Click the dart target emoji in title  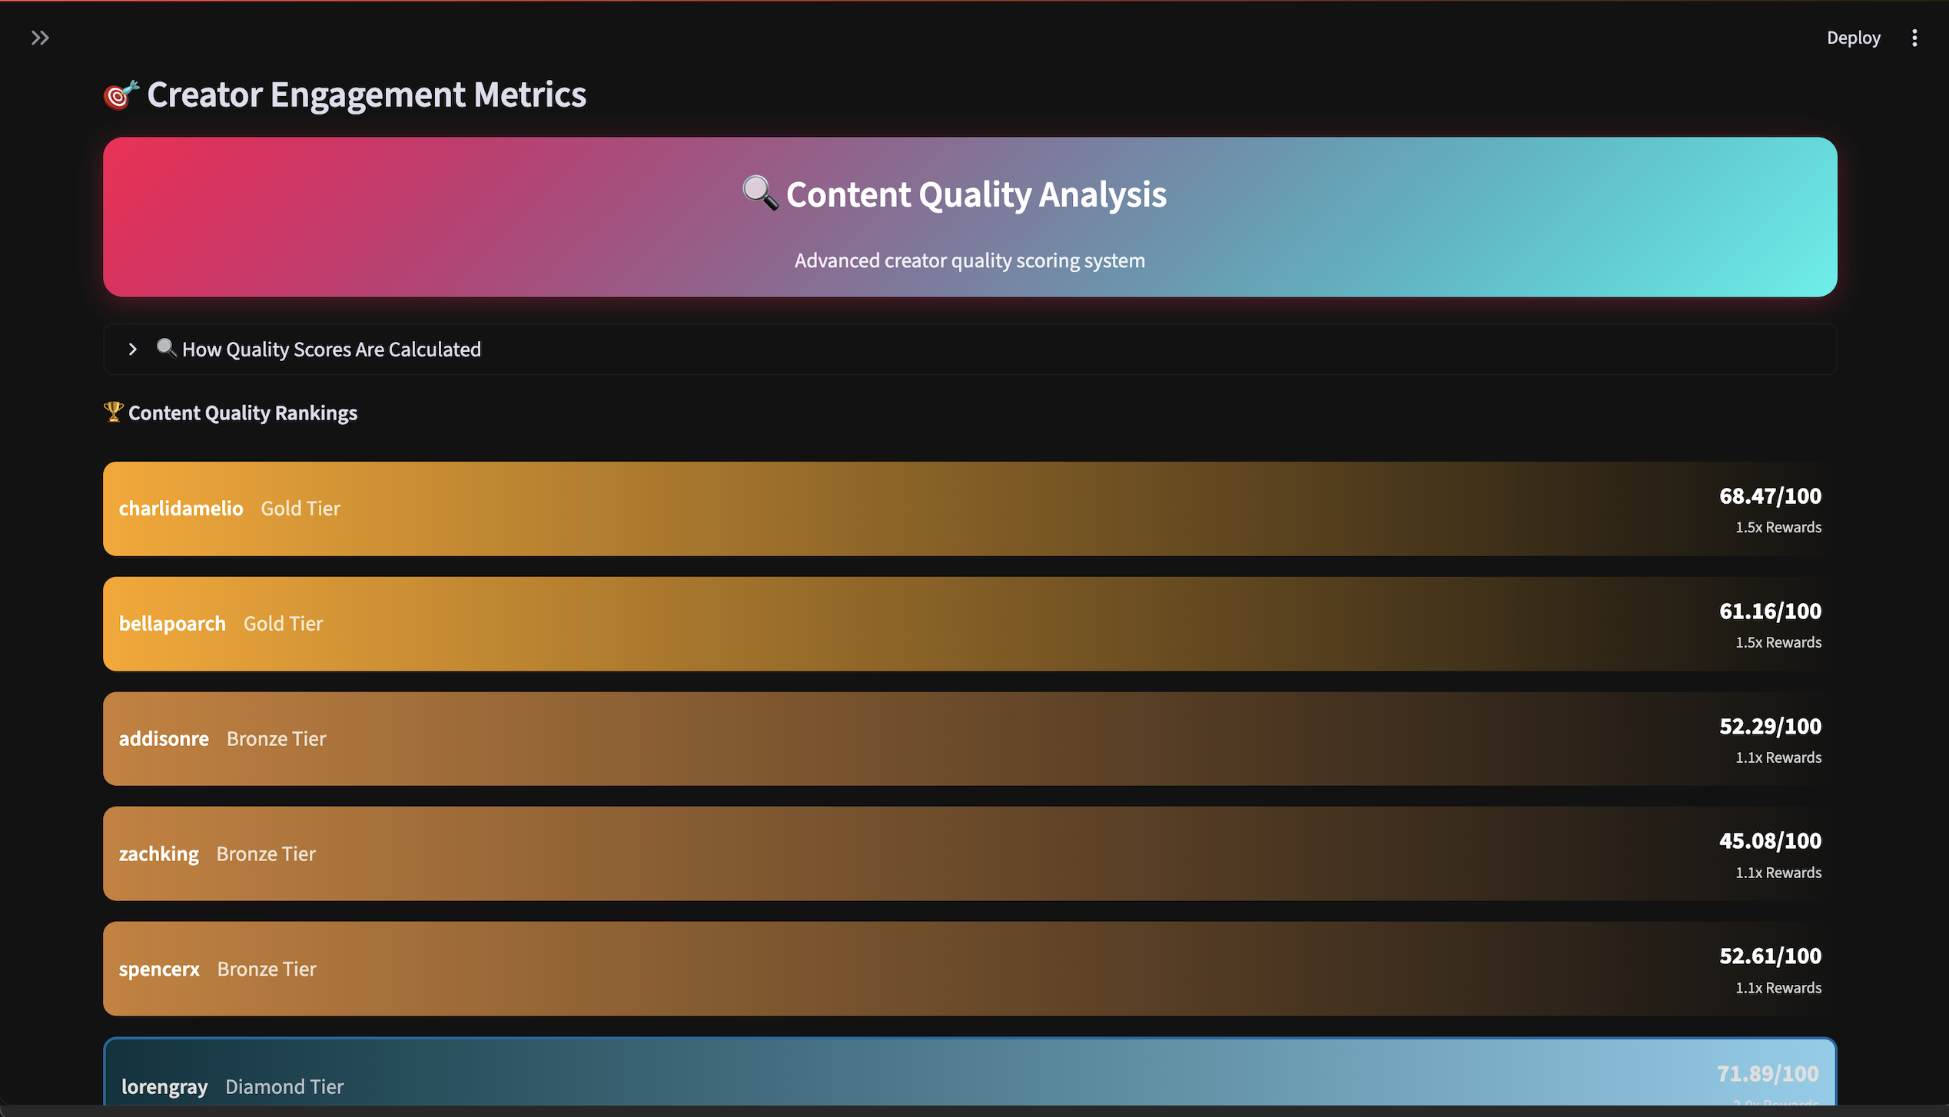[121, 95]
